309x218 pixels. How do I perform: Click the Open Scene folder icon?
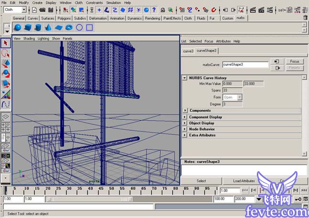pyautogui.click(x=43, y=10)
